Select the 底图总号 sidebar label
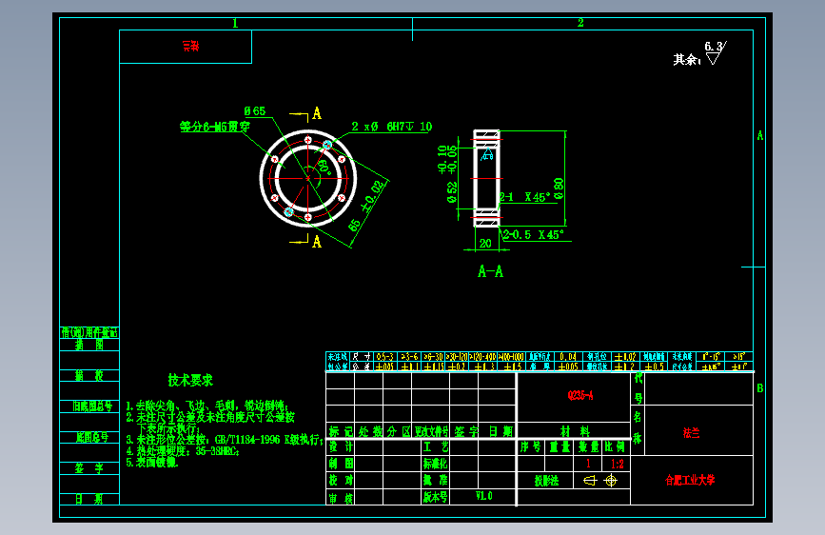The height and width of the screenshot is (535, 825). [x=92, y=437]
